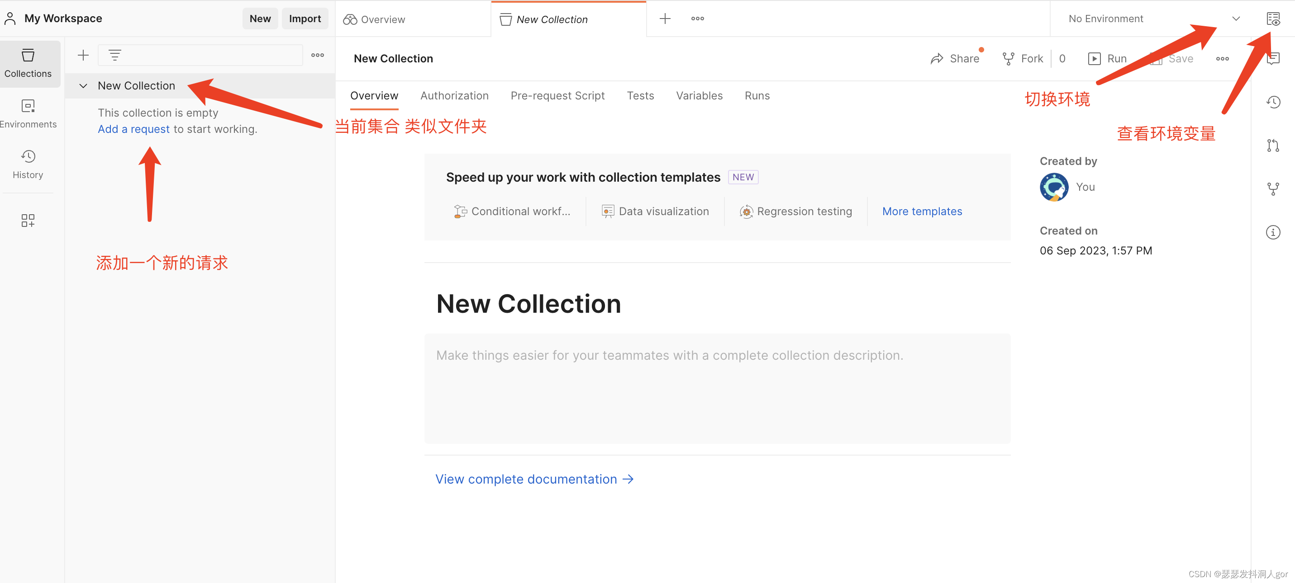Viewport: 1295px width, 583px height.
Task: Click View complete documentation link
Action: pos(534,480)
